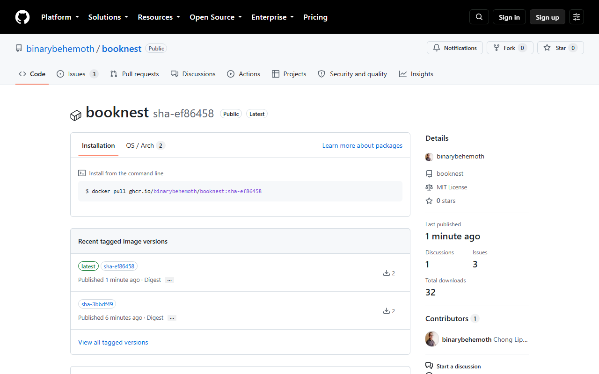Click download icon for sha-ef86458 version
The height and width of the screenshot is (374, 599).
[x=387, y=273]
